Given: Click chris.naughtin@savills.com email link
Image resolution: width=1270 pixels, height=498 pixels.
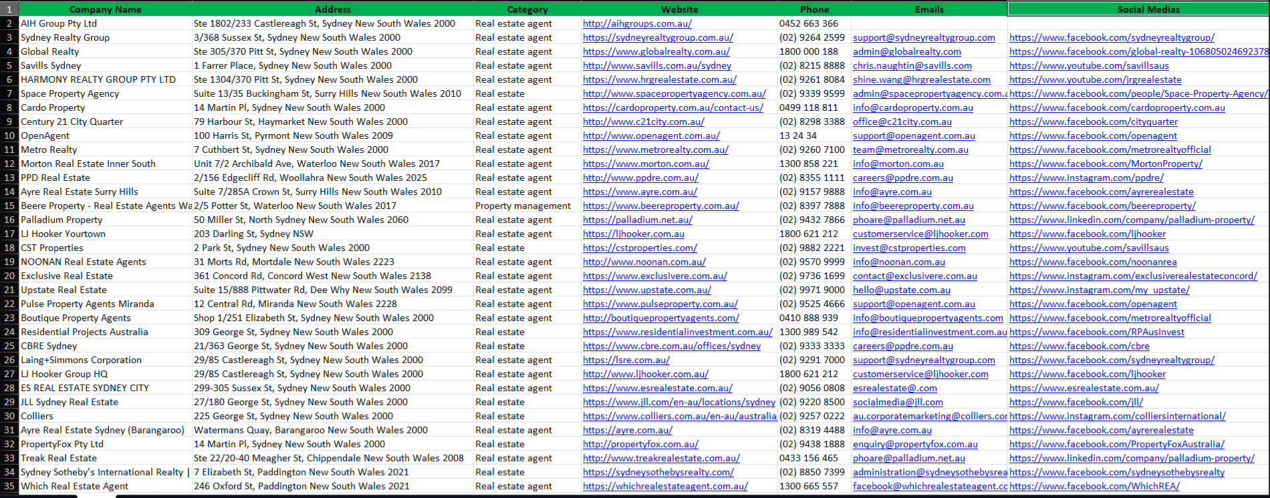Looking at the screenshot, I should pos(912,65).
